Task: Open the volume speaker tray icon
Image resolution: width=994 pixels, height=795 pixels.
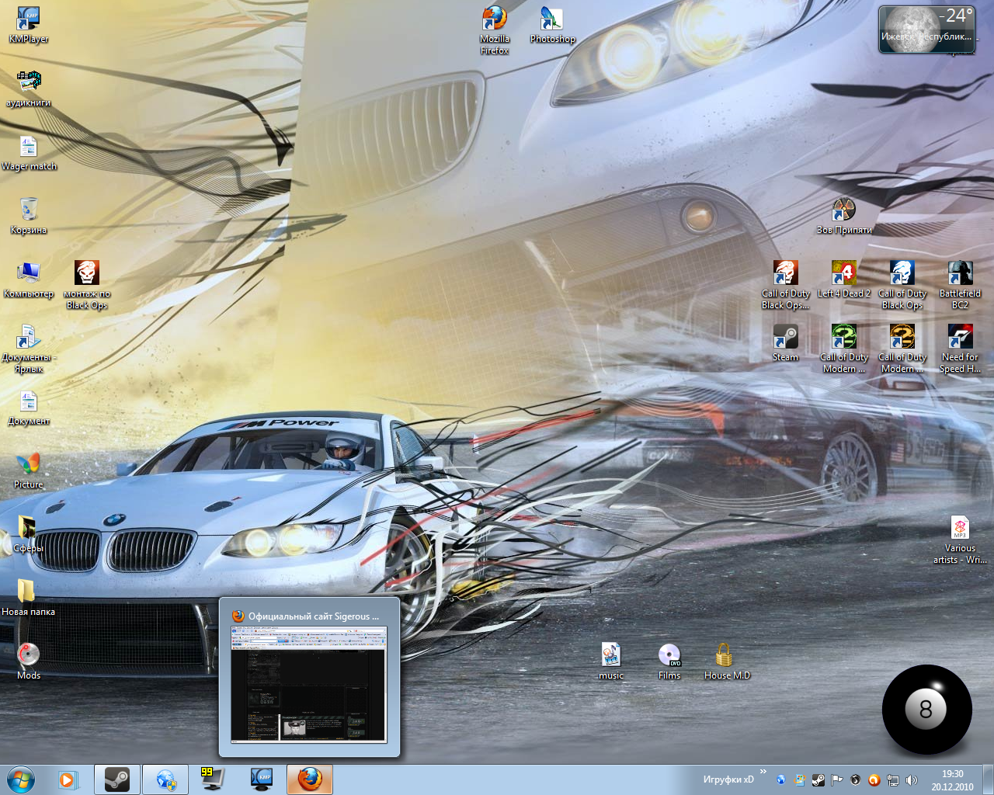Action: pyautogui.click(x=911, y=780)
